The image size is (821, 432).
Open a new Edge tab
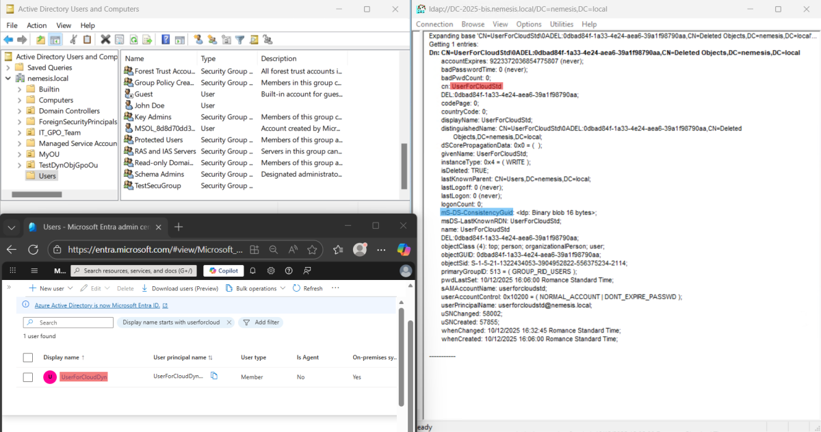pyautogui.click(x=179, y=227)
